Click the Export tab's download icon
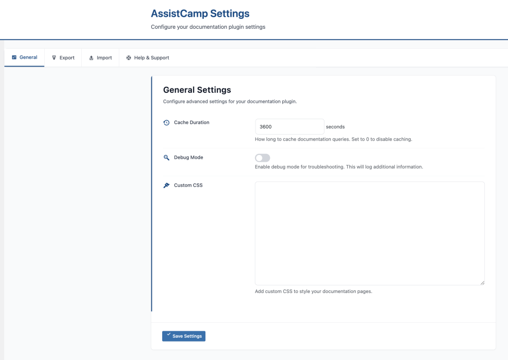This screenshot has height=360, width=508. coord(54,58)
